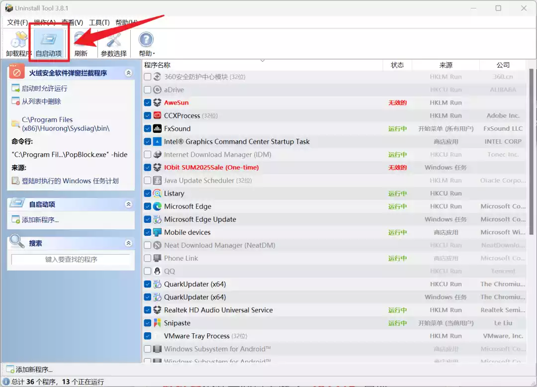
Task: Click 从列表中删除 link
Action: [x=41, y=101]
